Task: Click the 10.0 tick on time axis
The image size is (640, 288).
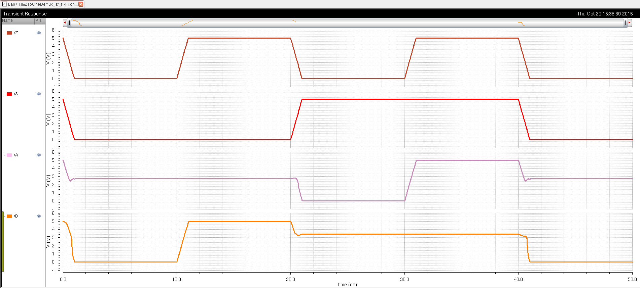Action: [x=177, y=279]
